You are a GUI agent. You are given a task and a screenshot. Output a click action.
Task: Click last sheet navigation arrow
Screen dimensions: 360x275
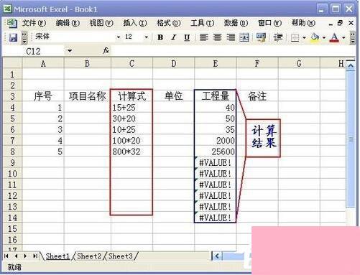[x=35, y=256]
